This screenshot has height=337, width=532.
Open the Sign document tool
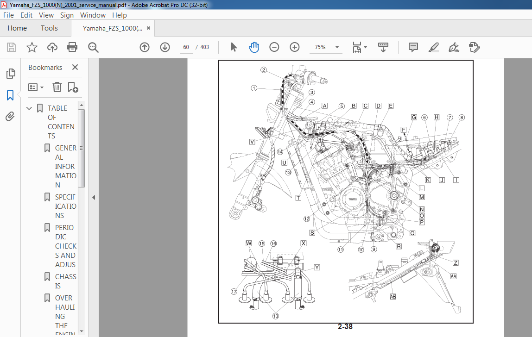[454, 47]
